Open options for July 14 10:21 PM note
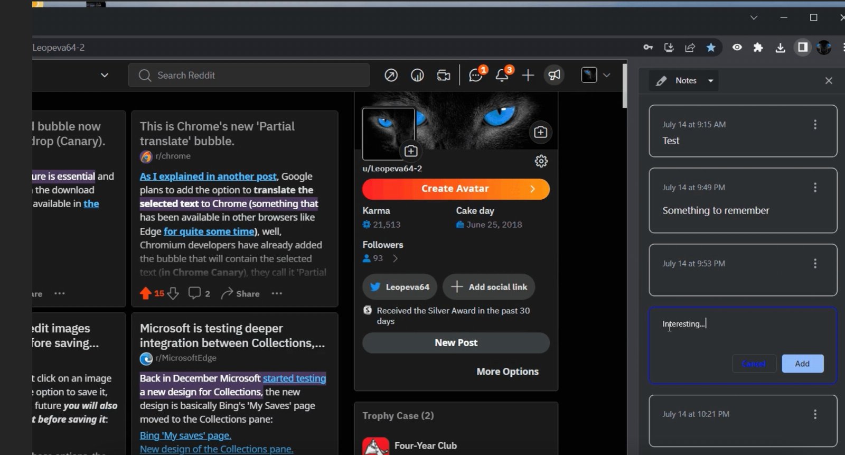Screen dimensions: 845x455 [x=815, y=414]
